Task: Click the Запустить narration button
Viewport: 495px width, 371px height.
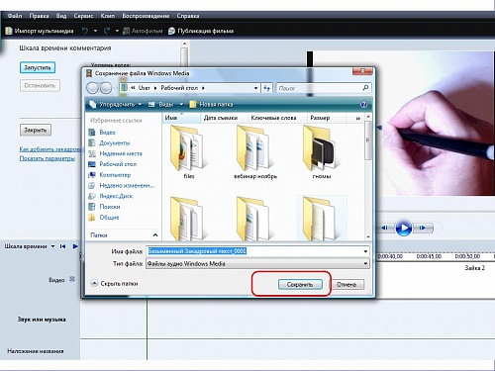Action: 38,67
